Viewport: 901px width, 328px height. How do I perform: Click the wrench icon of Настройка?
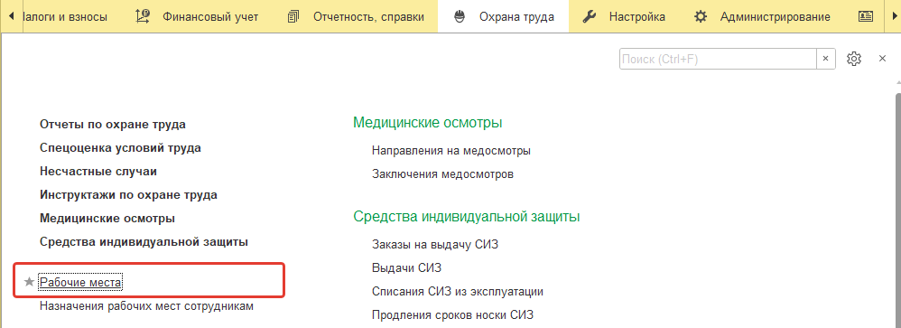[589, 16]
